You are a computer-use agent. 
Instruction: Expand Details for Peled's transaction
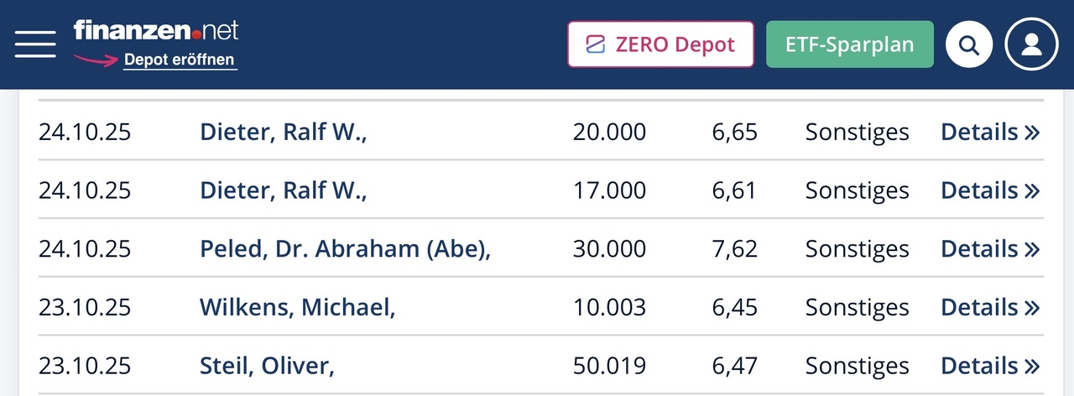[989, 249]
